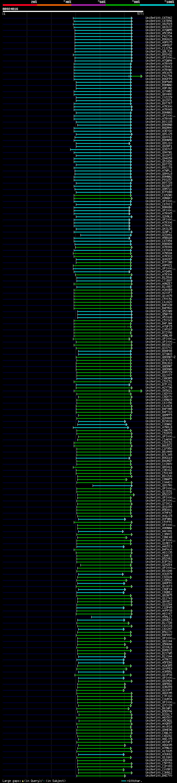
Task: Select the UniRef100_P42734 label
Action: point(159,36)
